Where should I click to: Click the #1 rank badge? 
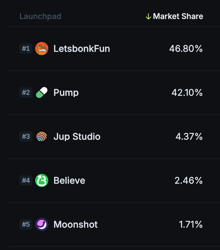(26, 49)
